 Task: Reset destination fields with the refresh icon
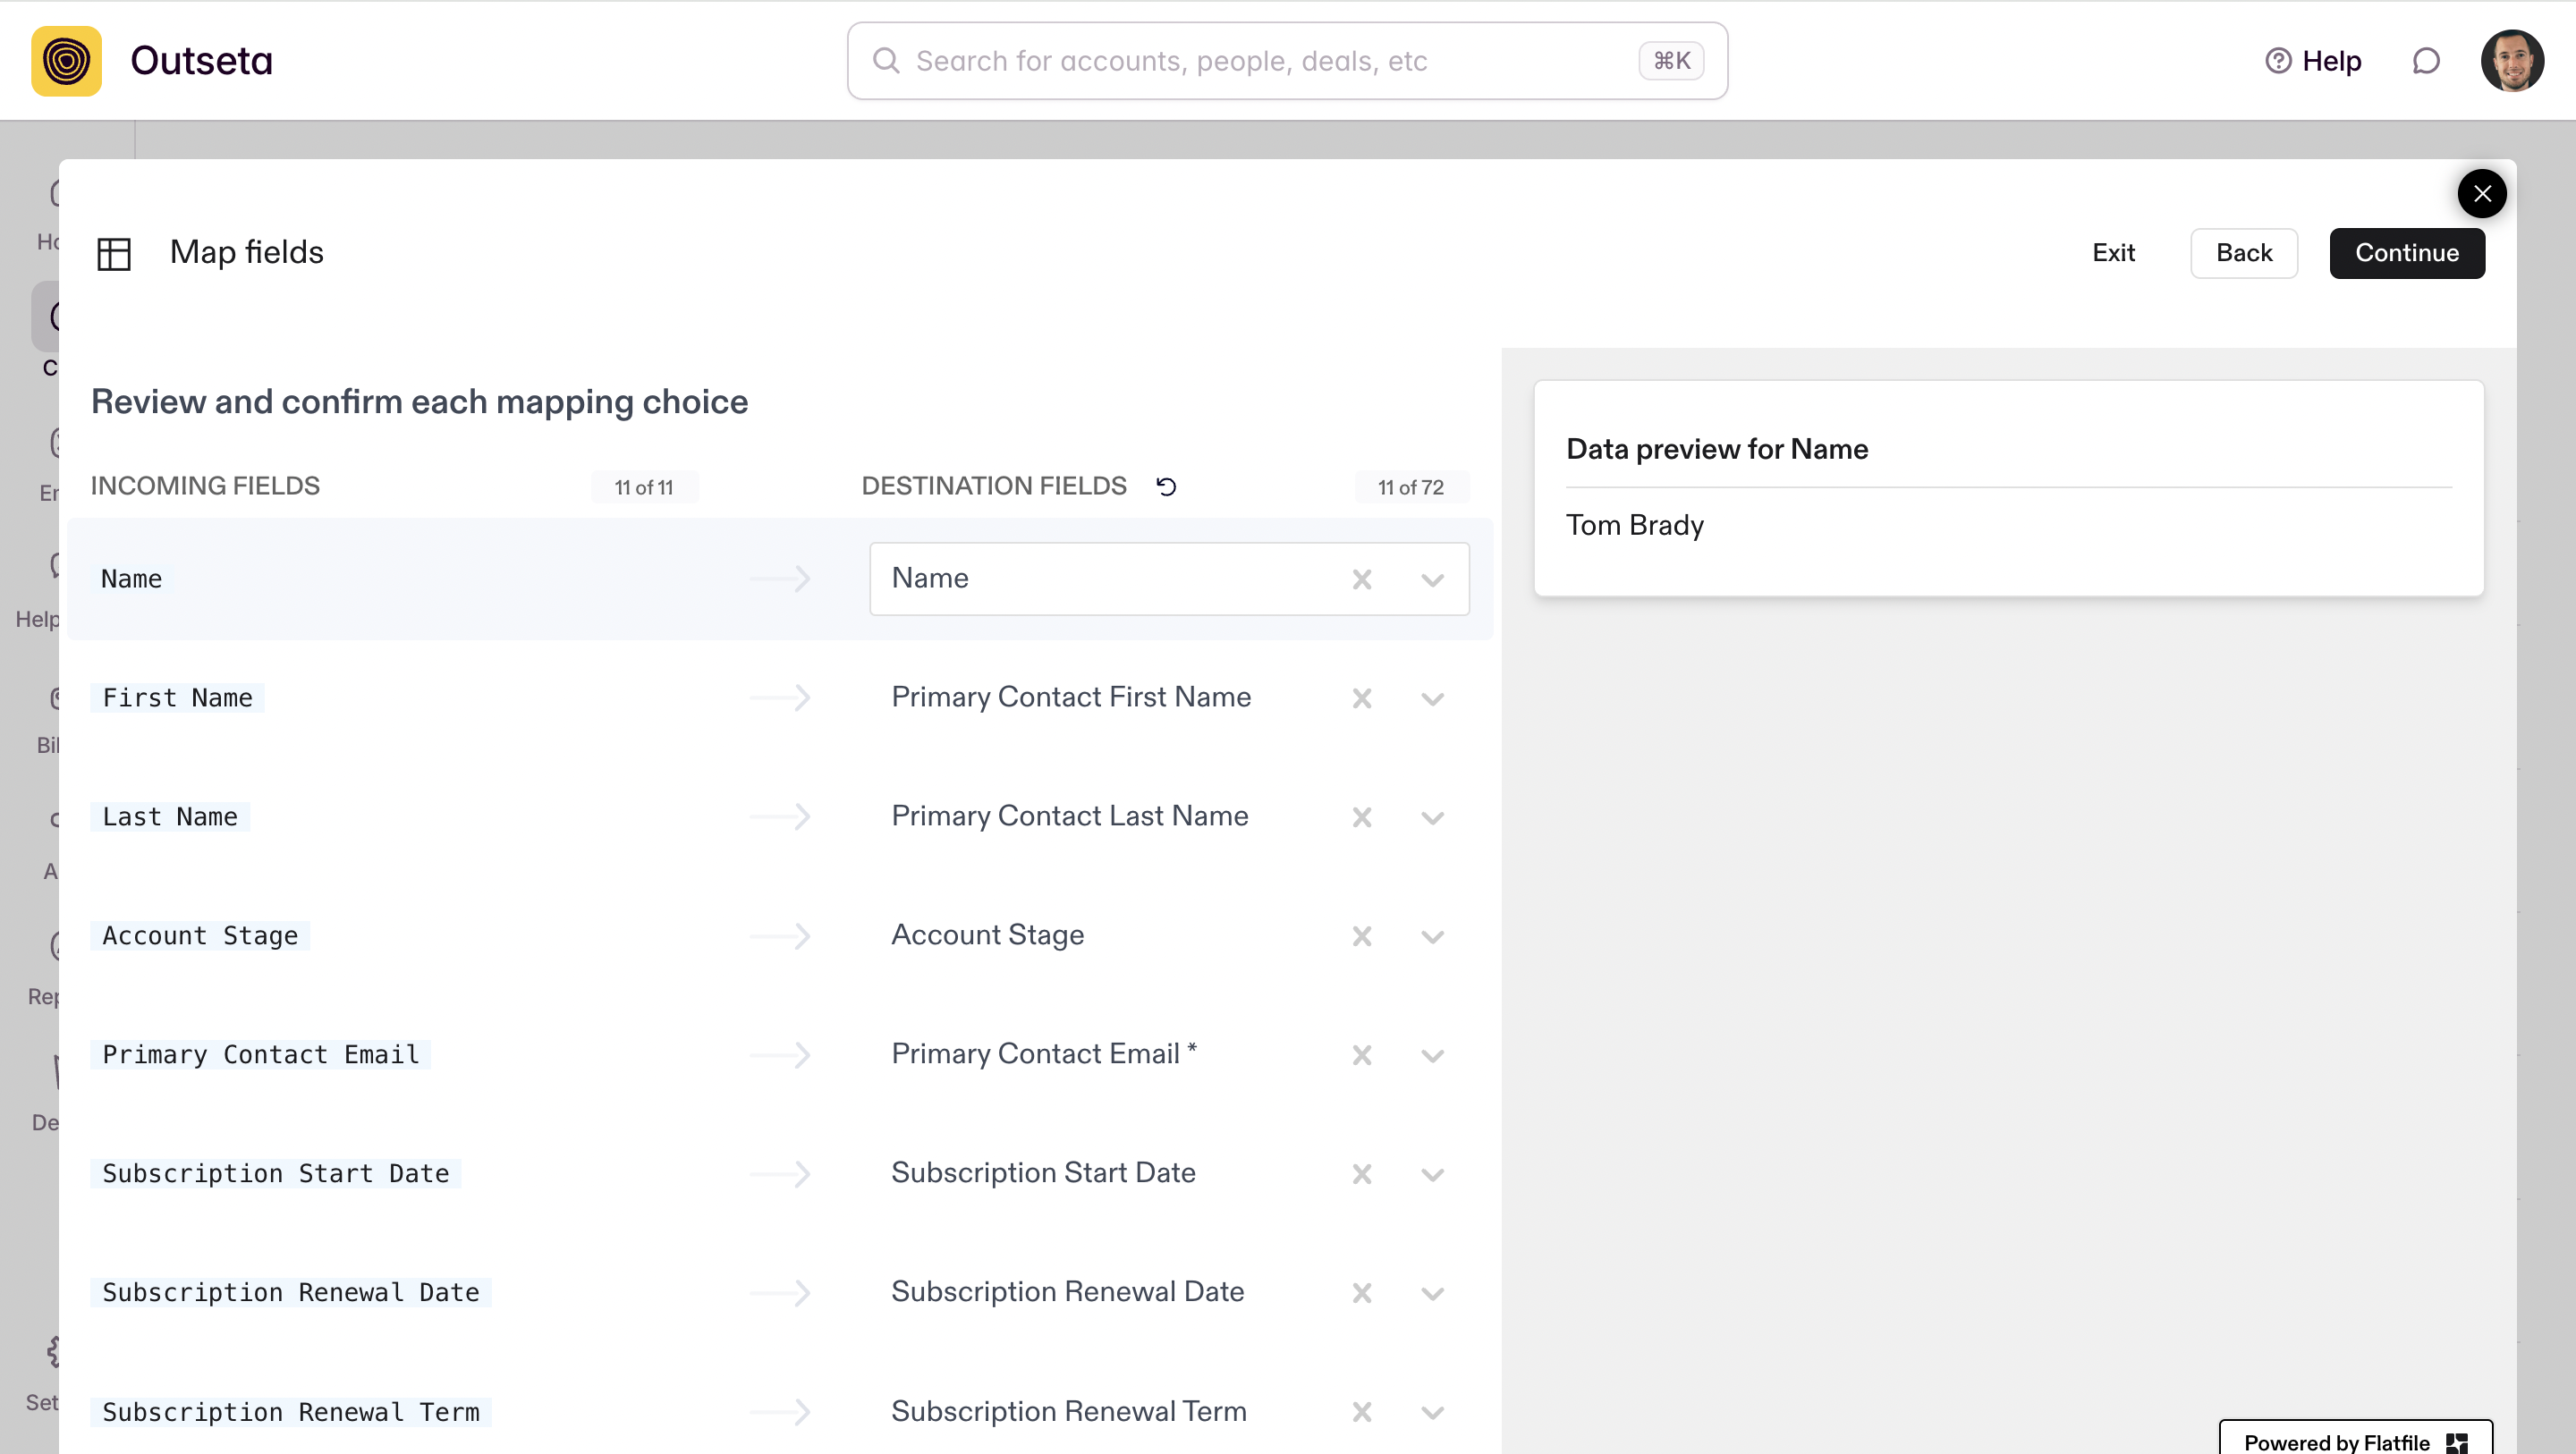(1166, 486)
